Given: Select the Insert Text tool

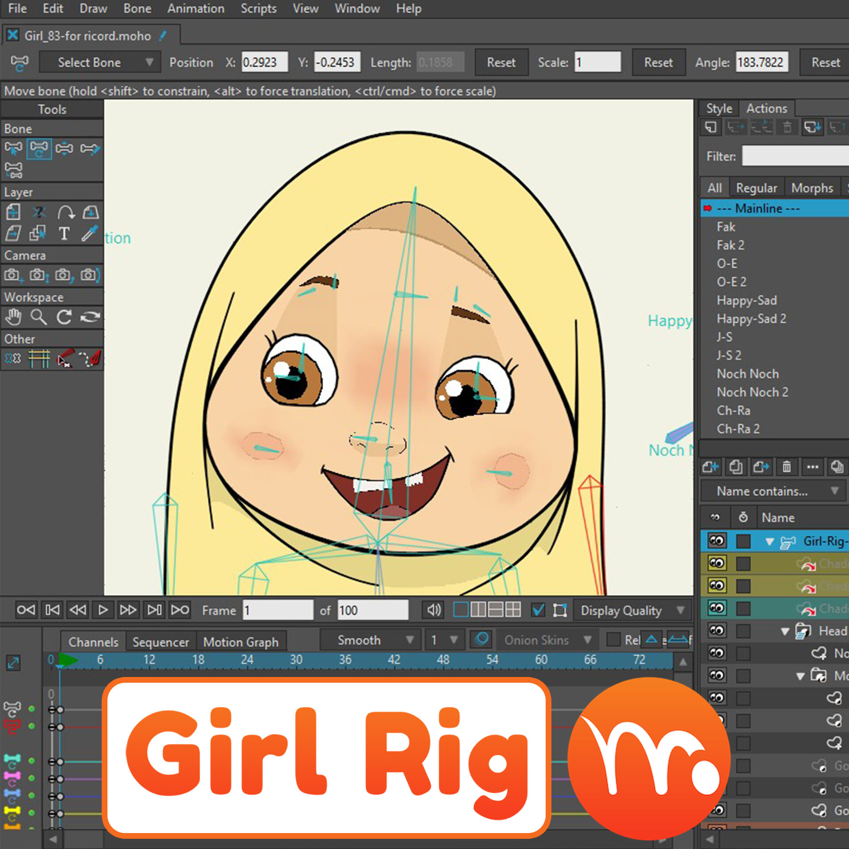Looking at the screenshot, I should point(64,234).
